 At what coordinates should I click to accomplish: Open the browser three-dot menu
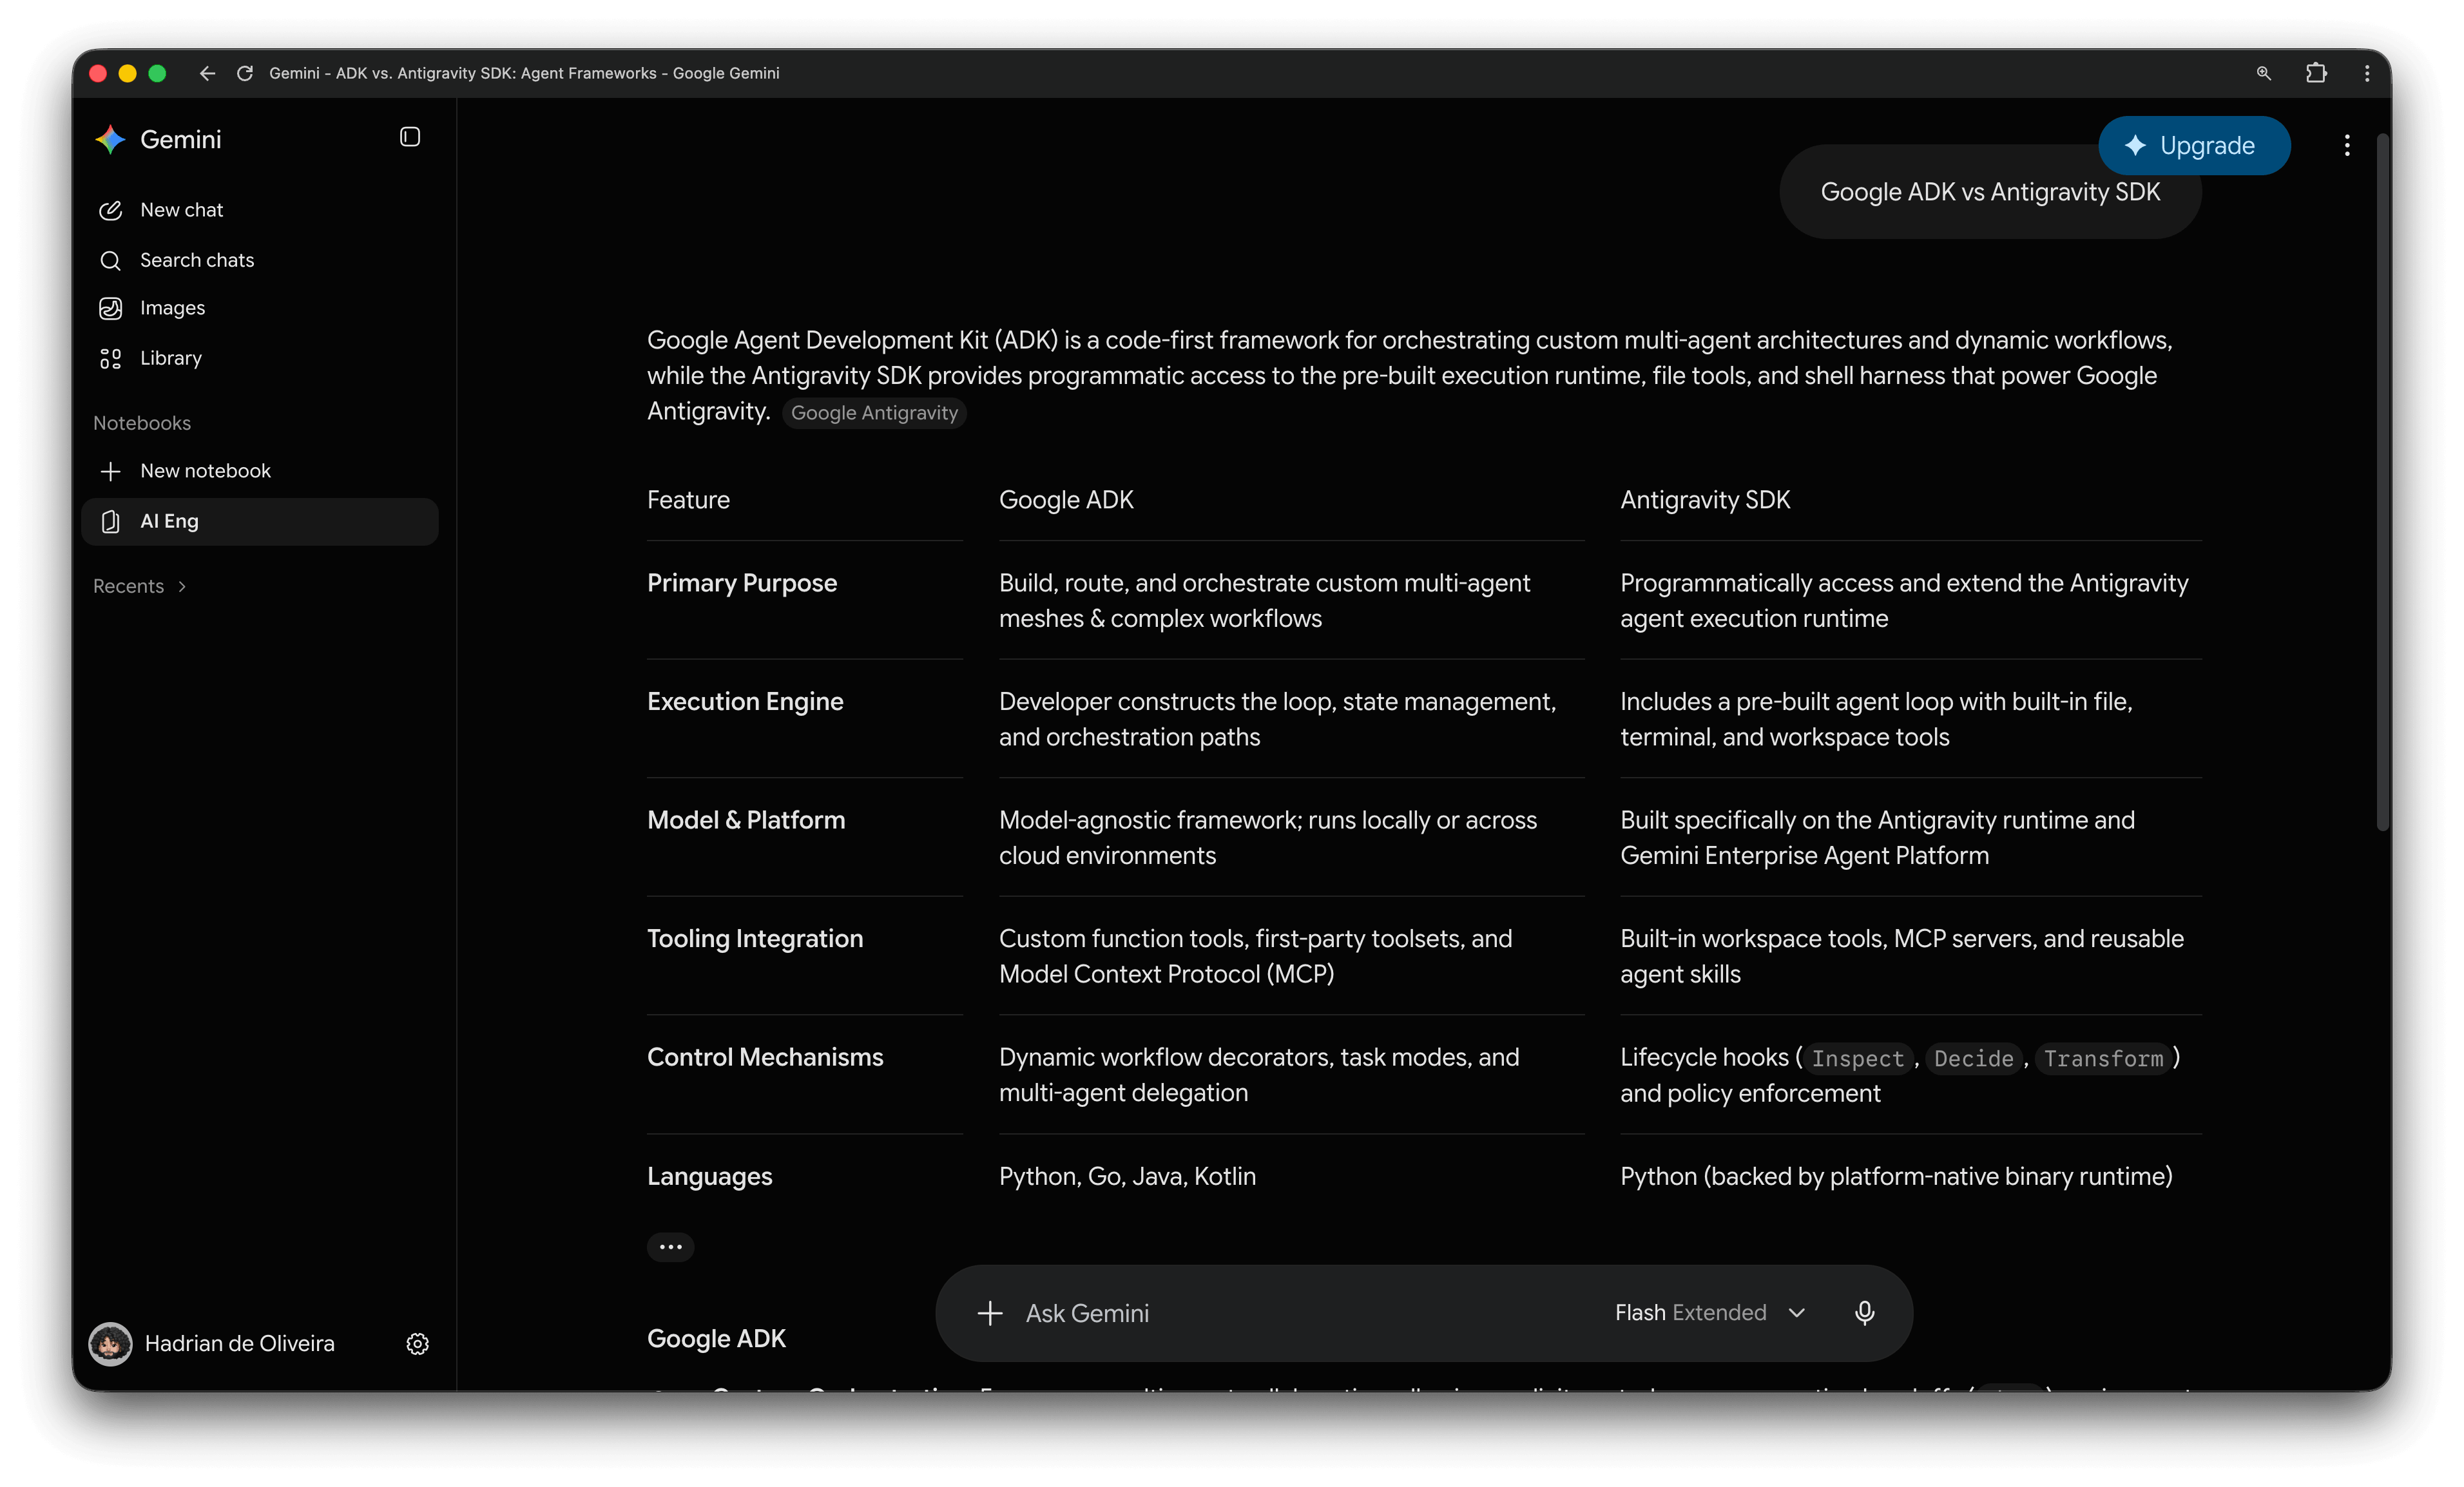click(2367, 73)
